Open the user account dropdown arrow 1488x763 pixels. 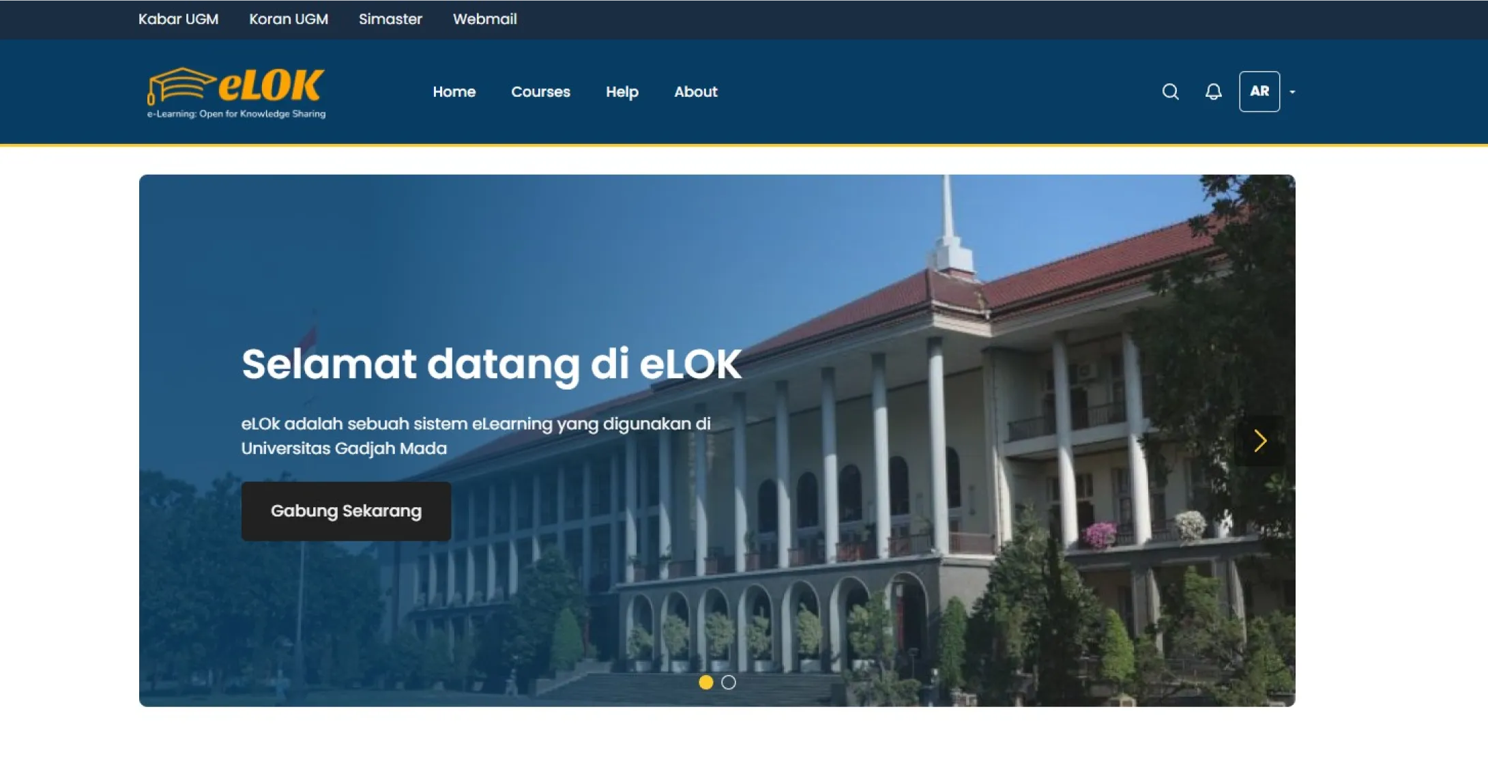[x=1292, y=92]
